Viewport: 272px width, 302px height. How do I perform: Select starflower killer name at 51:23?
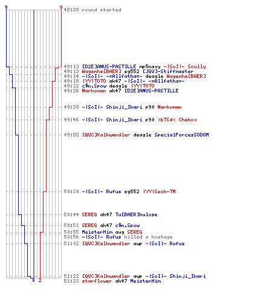97,281
